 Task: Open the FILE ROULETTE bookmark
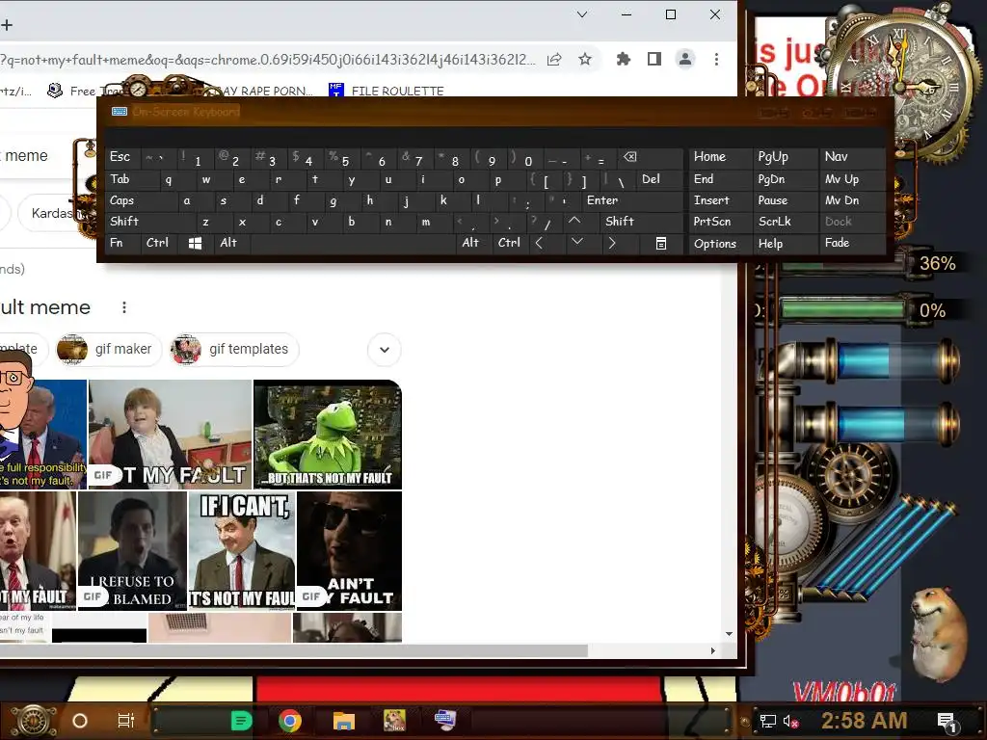tap(387, 91)
